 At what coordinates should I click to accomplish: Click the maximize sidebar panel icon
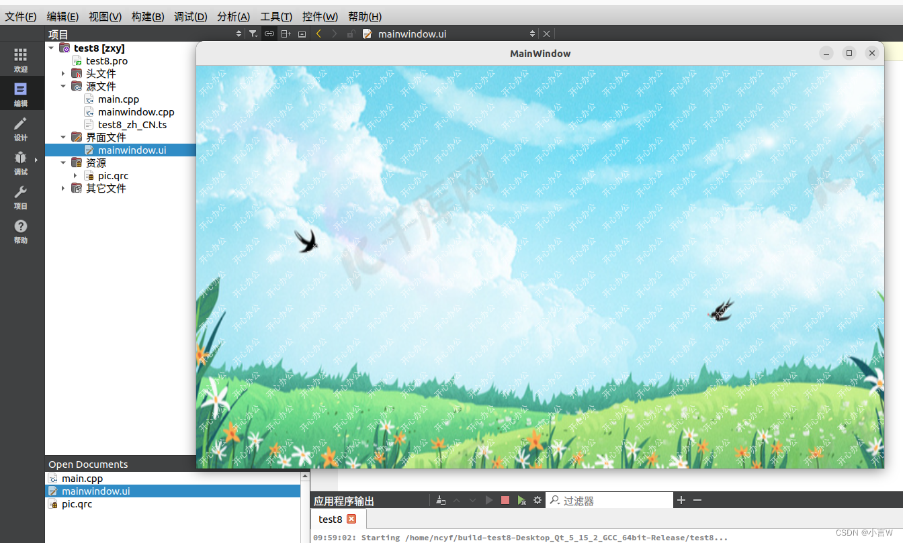pos(302,34)
